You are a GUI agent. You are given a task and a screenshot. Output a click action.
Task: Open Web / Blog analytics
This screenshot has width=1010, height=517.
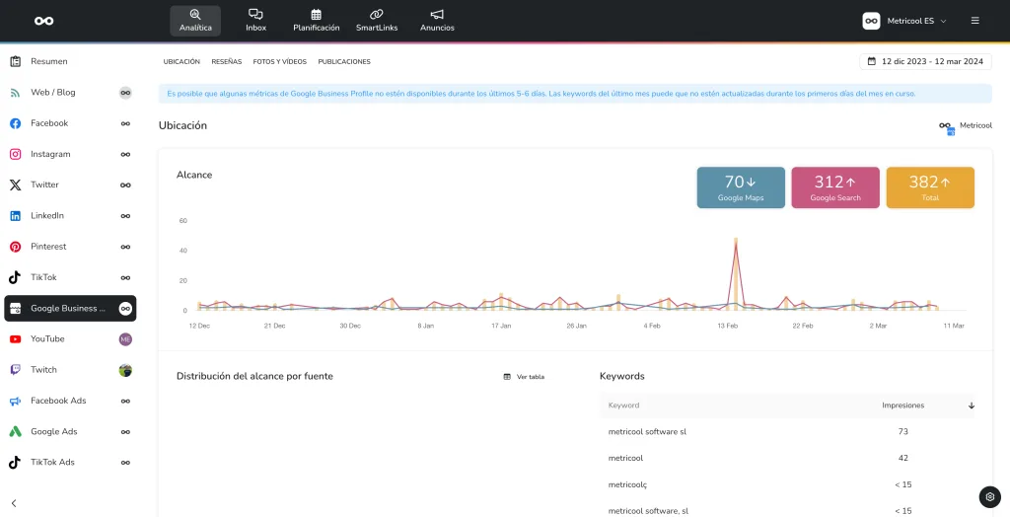pos(70,92)
